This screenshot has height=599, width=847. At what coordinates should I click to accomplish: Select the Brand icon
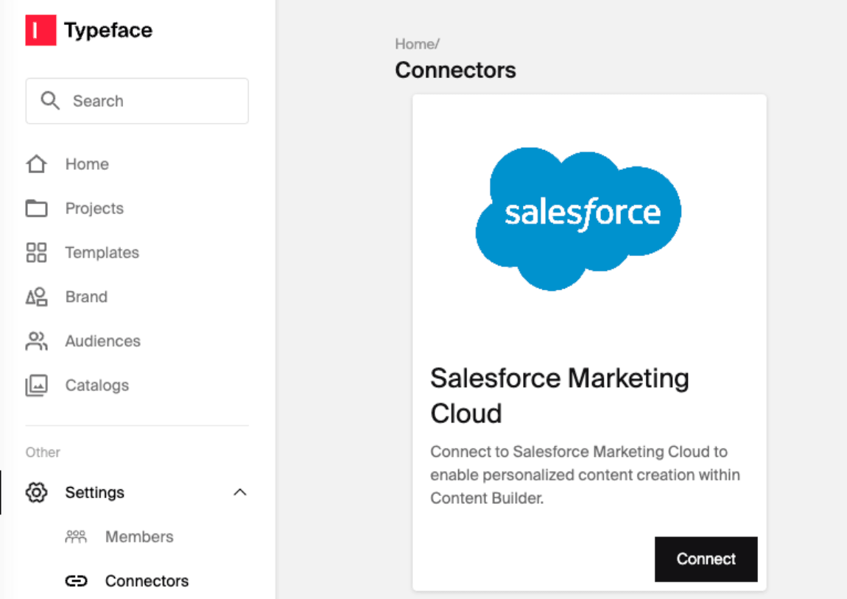coord(35,296)
